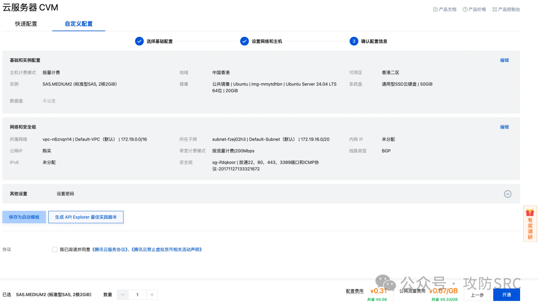Click 生成 API Explorer 最佳实践脚本 button
Viewport: 538px width, 305px height.
click(86, 217)
